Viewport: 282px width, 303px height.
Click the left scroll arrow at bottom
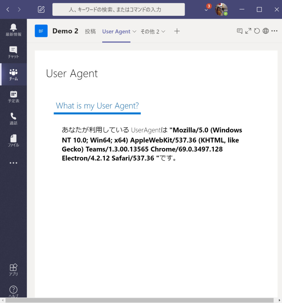pos(2,300)
